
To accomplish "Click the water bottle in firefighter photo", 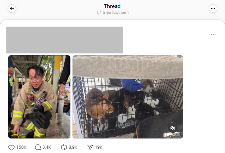I will (x=38, y=103).
